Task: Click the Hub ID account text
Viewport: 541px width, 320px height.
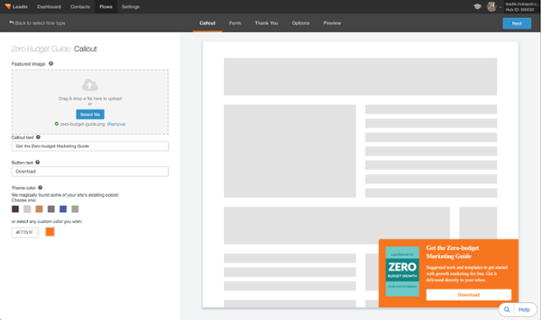Action: click(520, 9)
